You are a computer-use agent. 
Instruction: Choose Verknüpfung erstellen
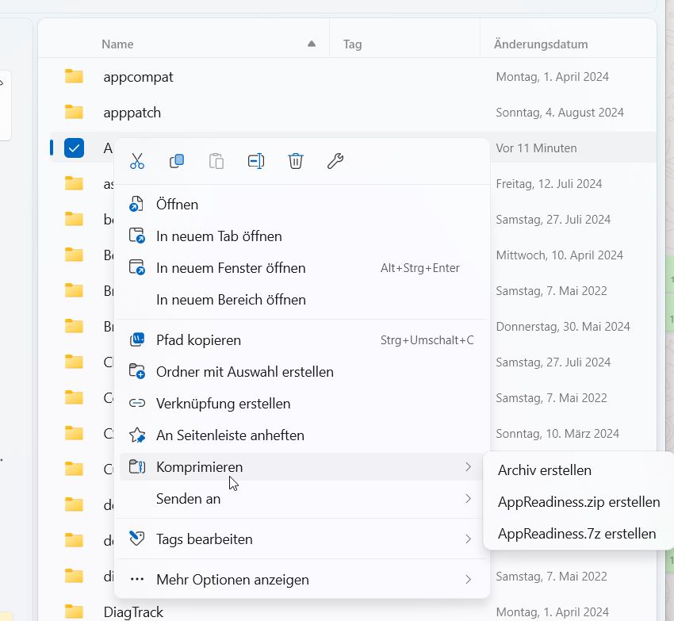(x=302, y=404)
